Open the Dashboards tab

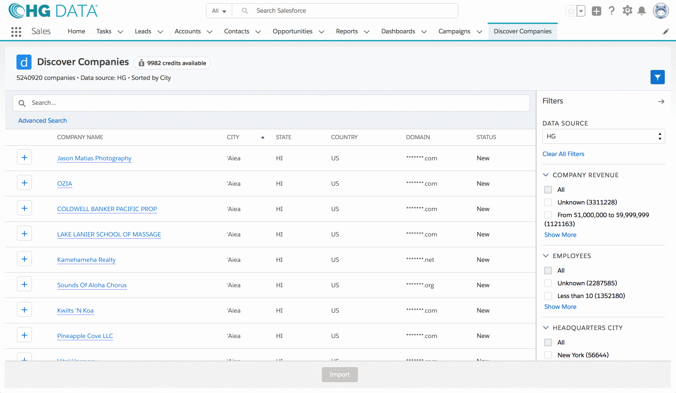point(398,31)
